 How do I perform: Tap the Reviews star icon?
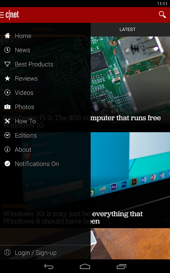coord(7,78)
